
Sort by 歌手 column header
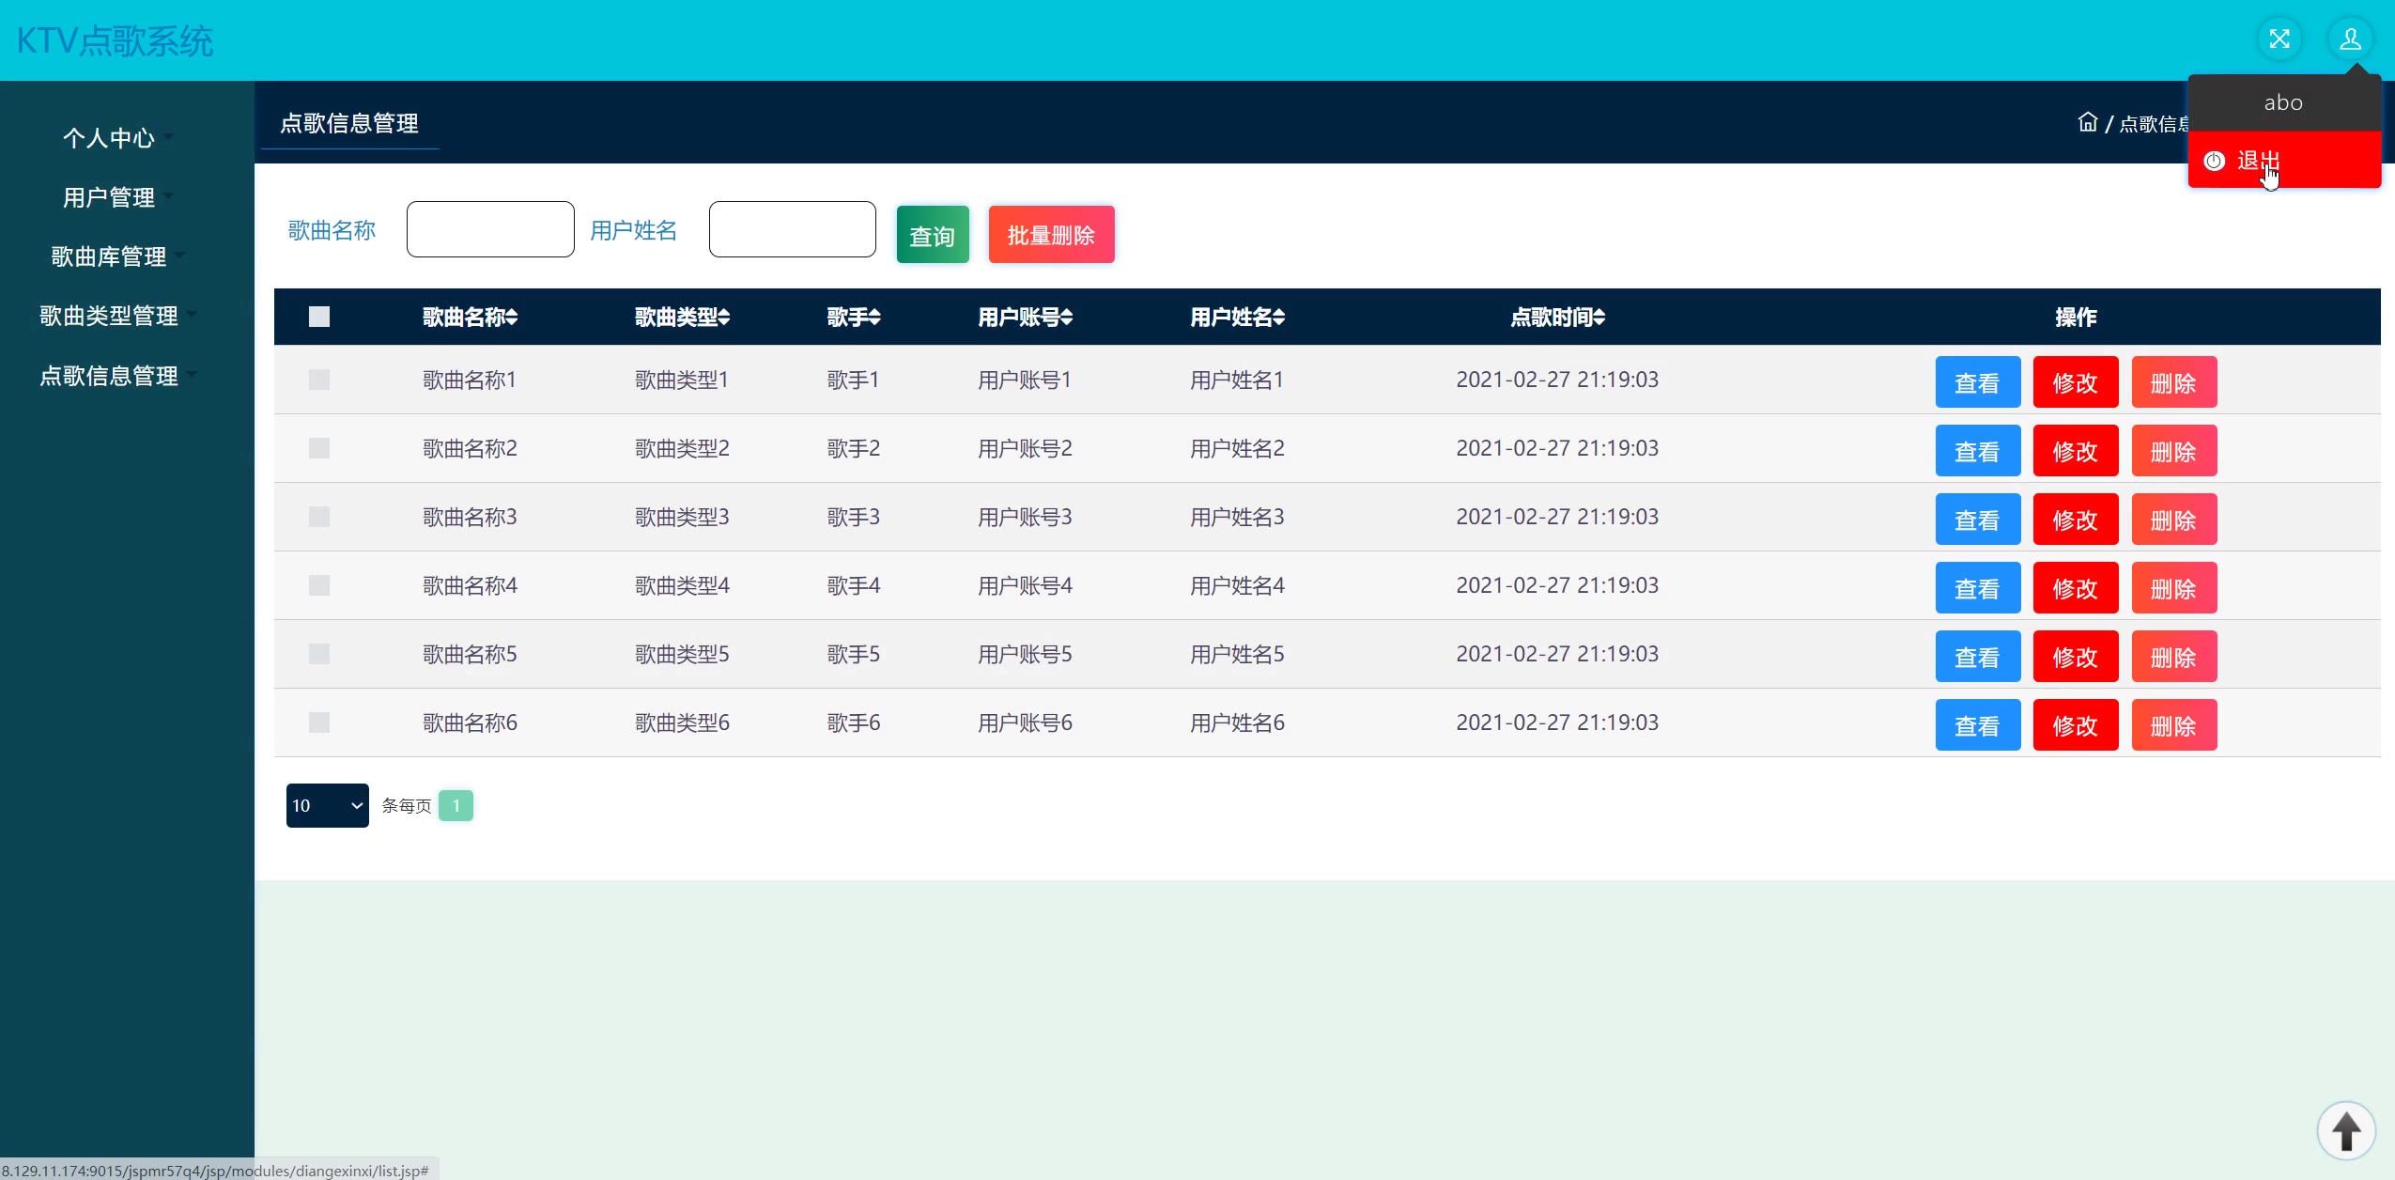[x=854, y=318]
